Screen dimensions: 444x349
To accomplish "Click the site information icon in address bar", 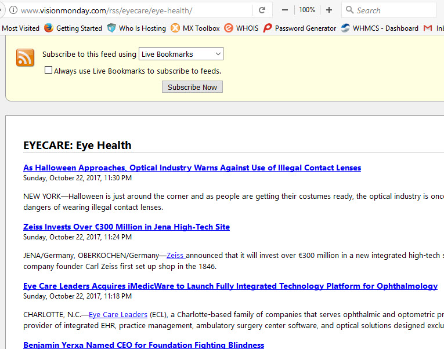I will click(x=13, y=10).
